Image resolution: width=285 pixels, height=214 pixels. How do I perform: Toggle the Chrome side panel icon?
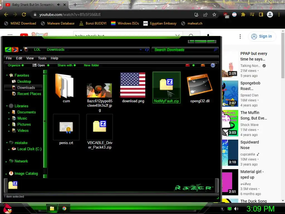point(261,14)
